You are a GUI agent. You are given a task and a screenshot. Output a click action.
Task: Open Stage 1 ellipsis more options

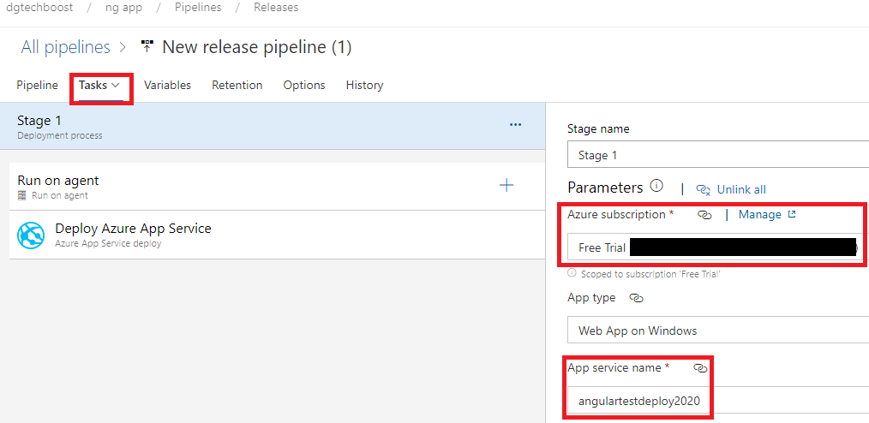515,124
